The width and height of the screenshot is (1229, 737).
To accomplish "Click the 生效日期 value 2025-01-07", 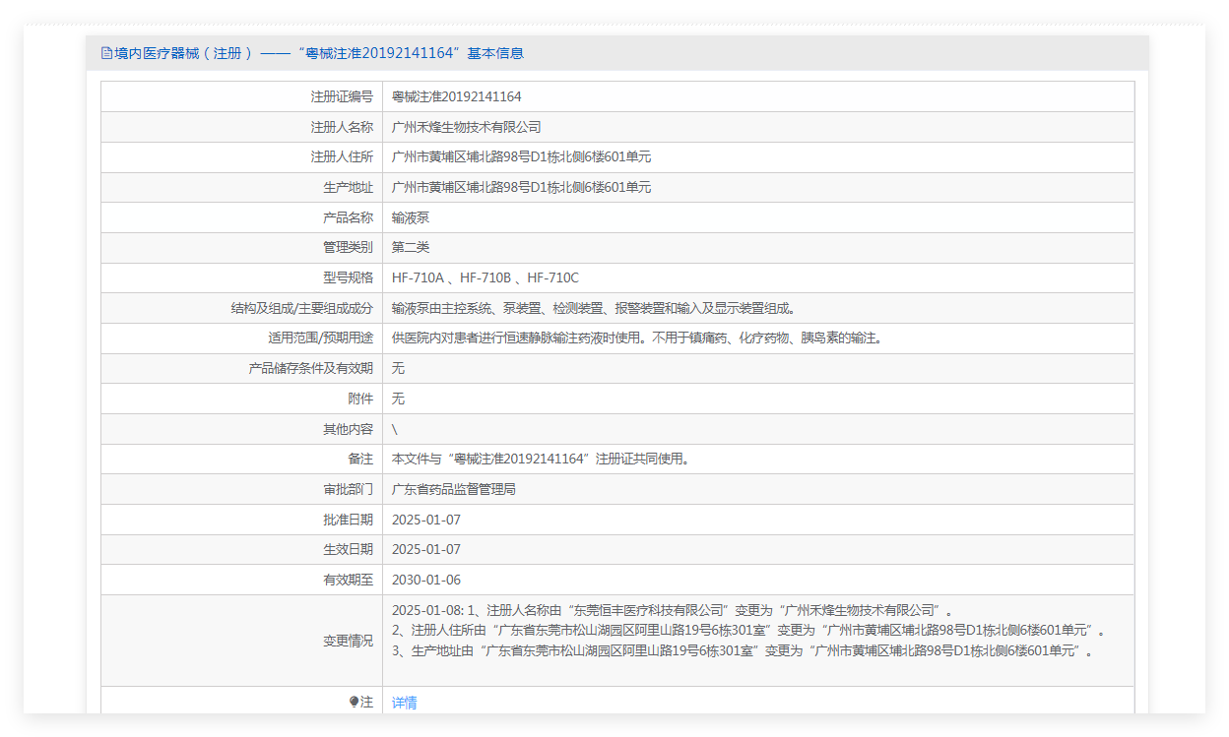I will pos(425,549).
